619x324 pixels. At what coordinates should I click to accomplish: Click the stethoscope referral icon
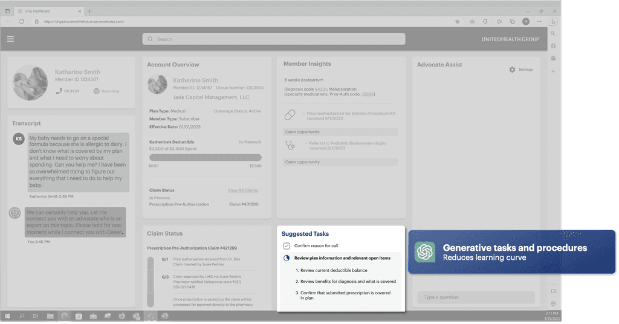coord(290,145)
